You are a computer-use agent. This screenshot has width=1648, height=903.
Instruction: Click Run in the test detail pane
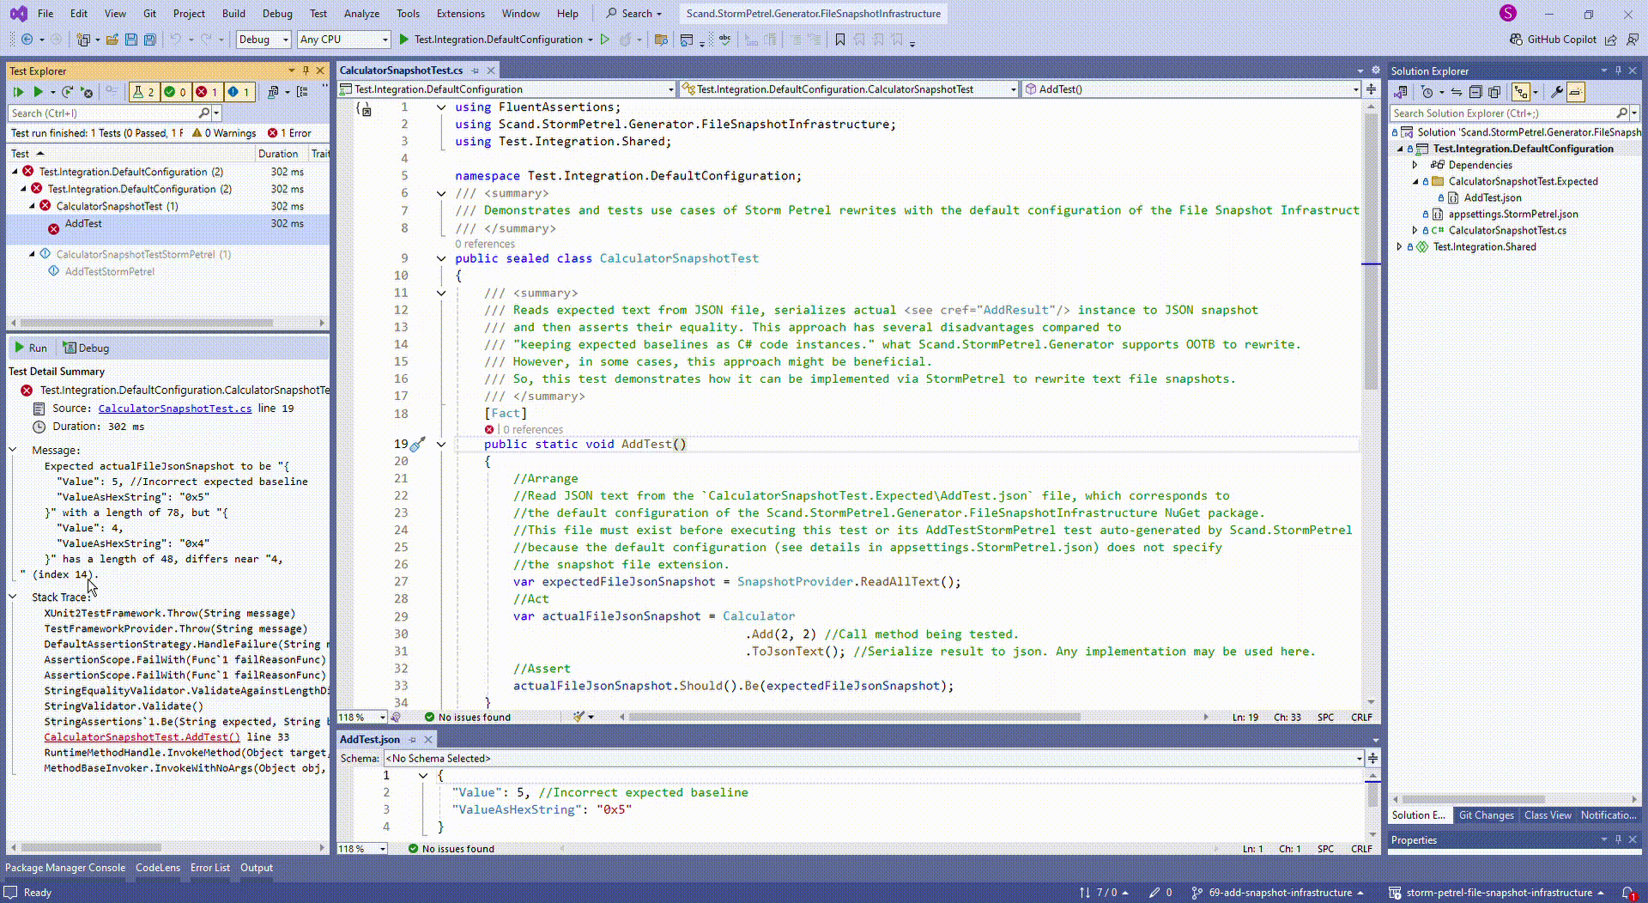[30, 348]
